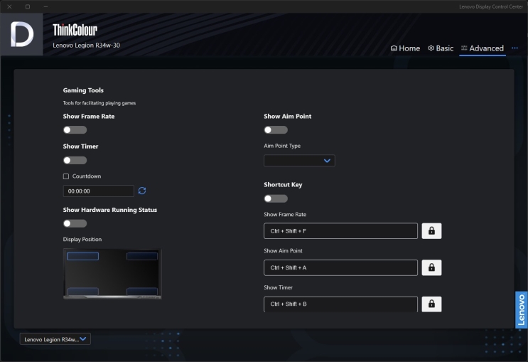Switch on the Show Aim Point toggle
The height and width of the screenshot is (362, 528).
276,130
